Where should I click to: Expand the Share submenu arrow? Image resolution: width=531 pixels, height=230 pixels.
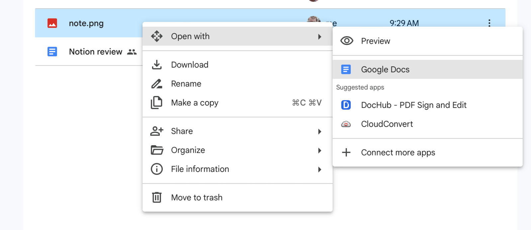click(319, 132)
